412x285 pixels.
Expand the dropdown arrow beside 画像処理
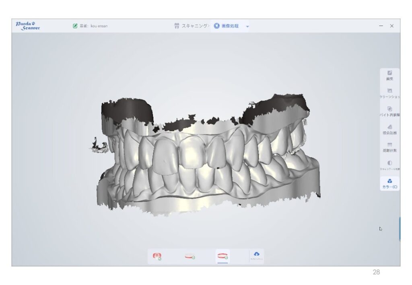pyautogui.click(x=247, y=27)
